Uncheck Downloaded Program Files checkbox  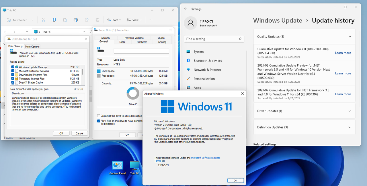13,75
